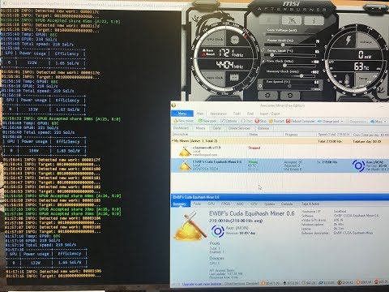The width and height of the screenshot is (389, 292).
Task: Click the Bitcoin price icon in status bar
Action: click(263, 283)
